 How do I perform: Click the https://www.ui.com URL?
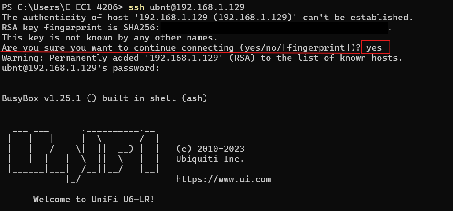pyautogui.click(x=224, y=179)
